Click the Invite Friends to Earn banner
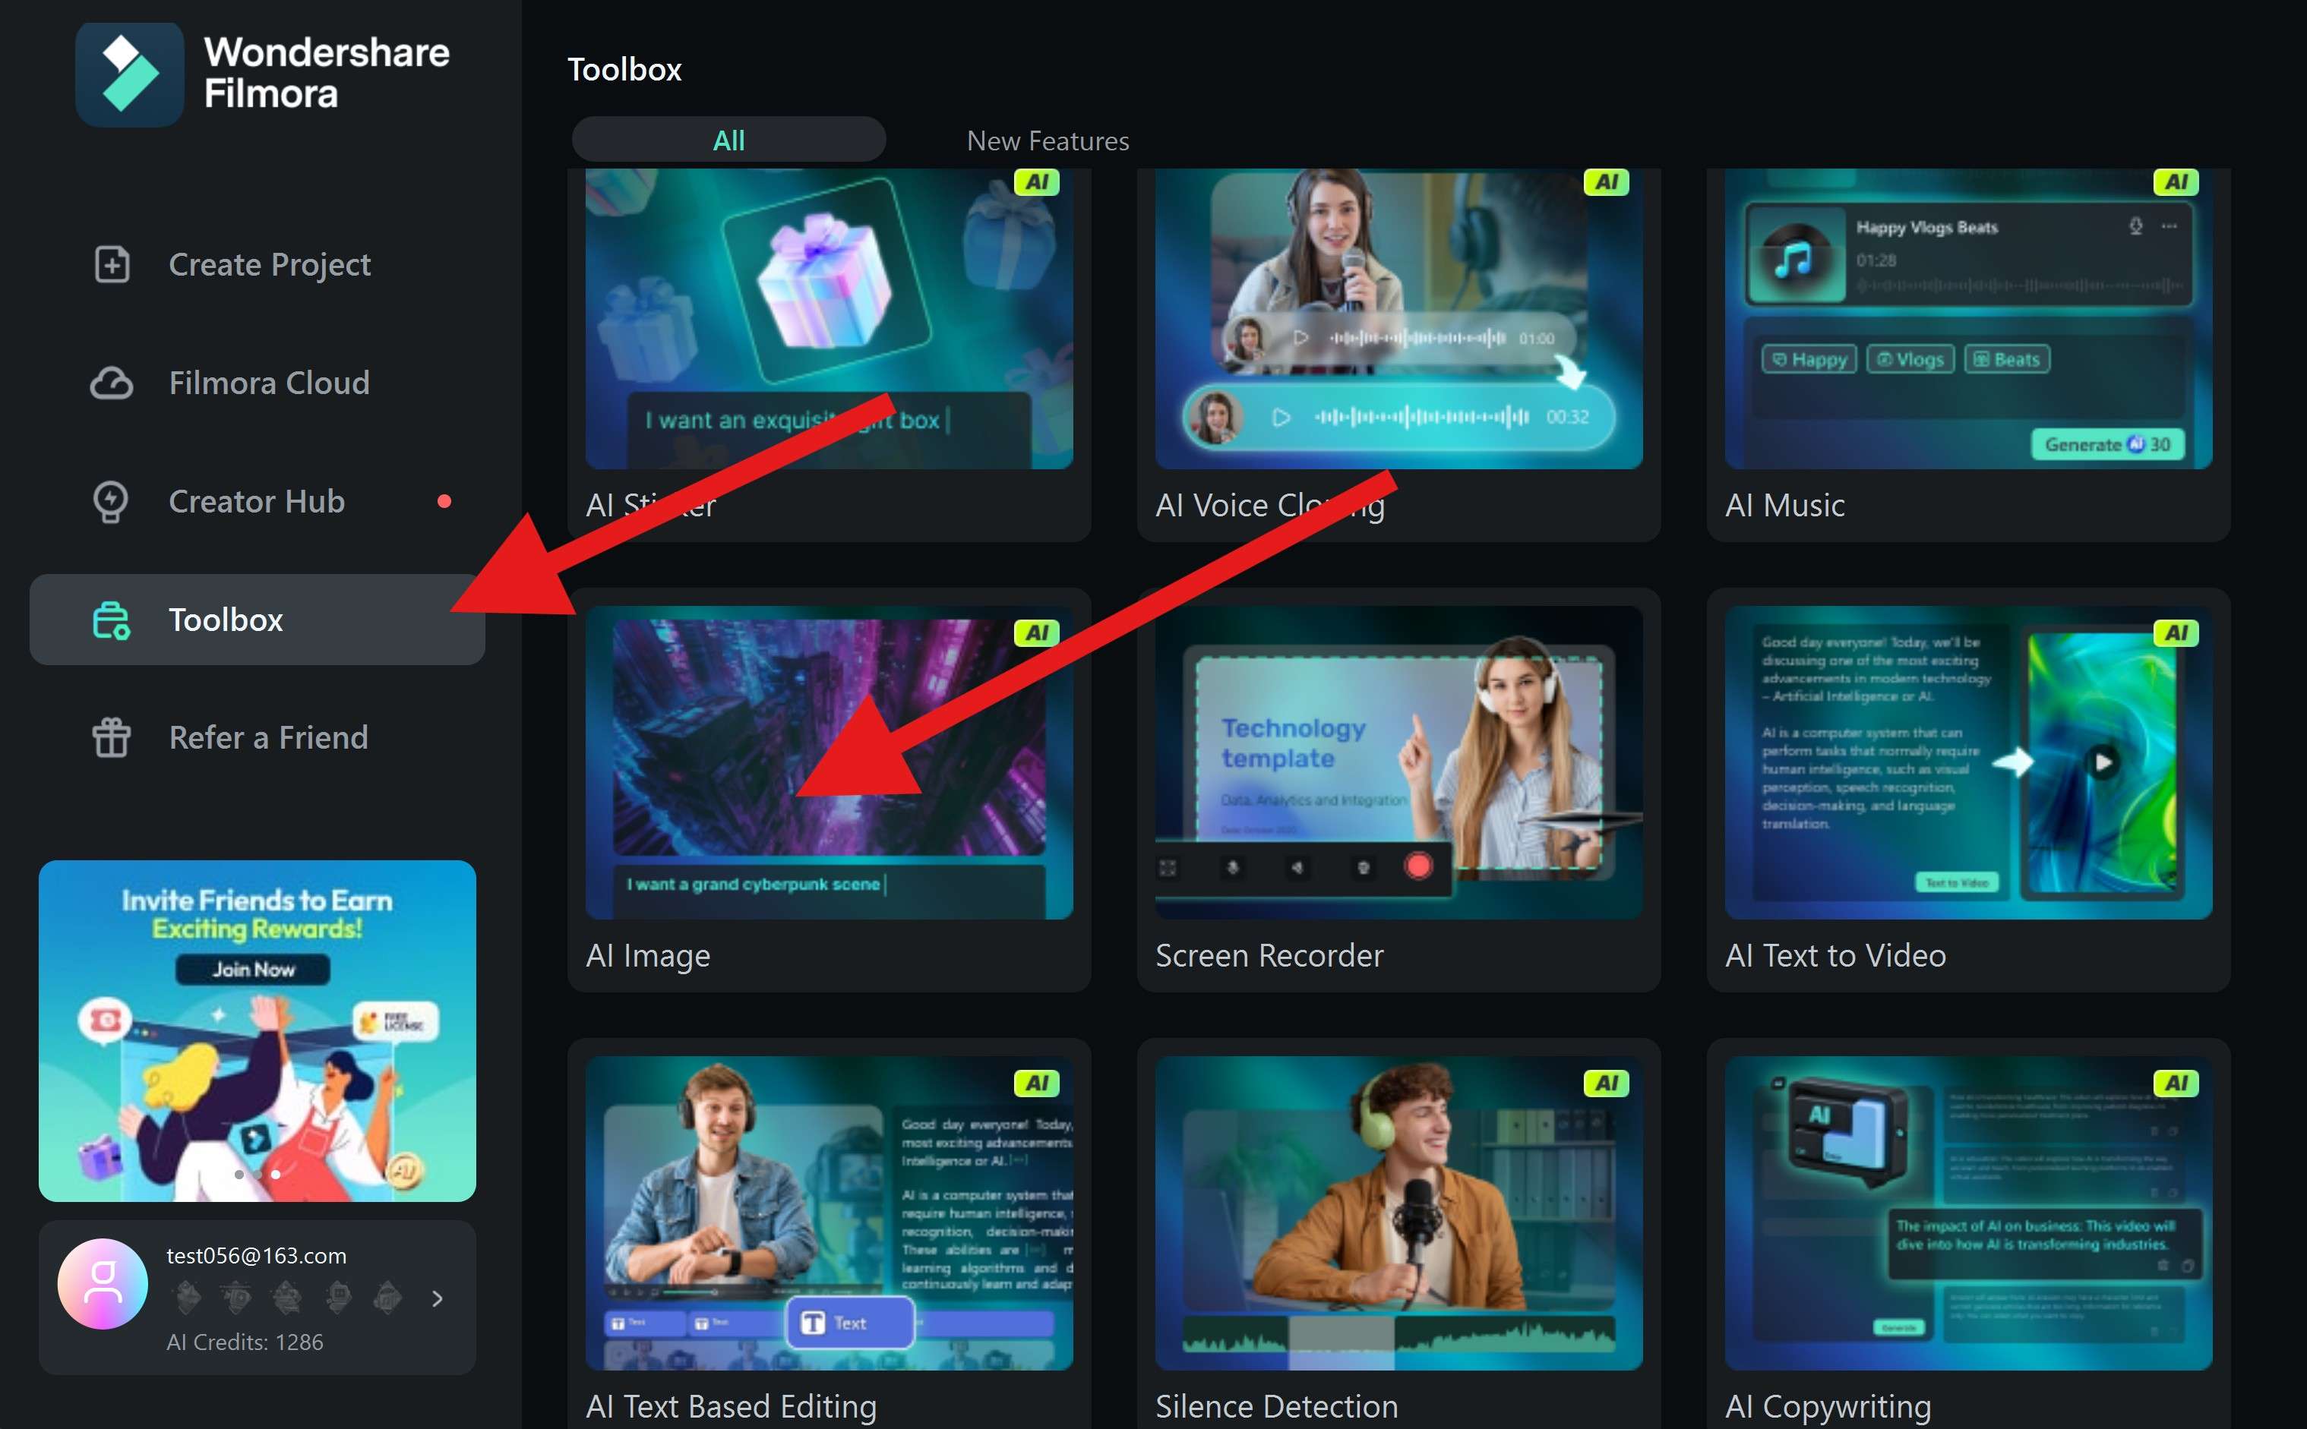Viewport: 2307px width, 1429px height. click(258, 1031)
